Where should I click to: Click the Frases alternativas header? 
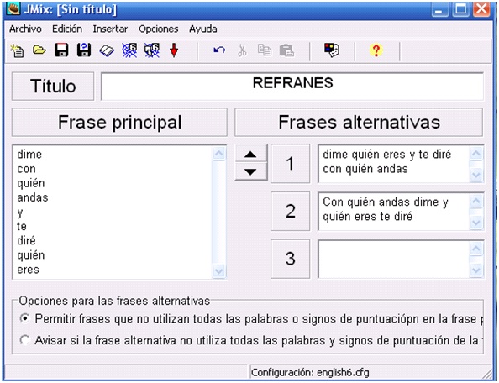pos(359,122)
